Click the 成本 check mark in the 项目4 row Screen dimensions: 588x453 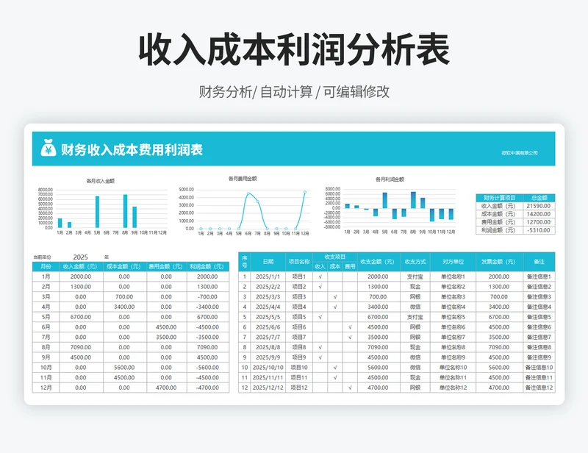[335, 307]
